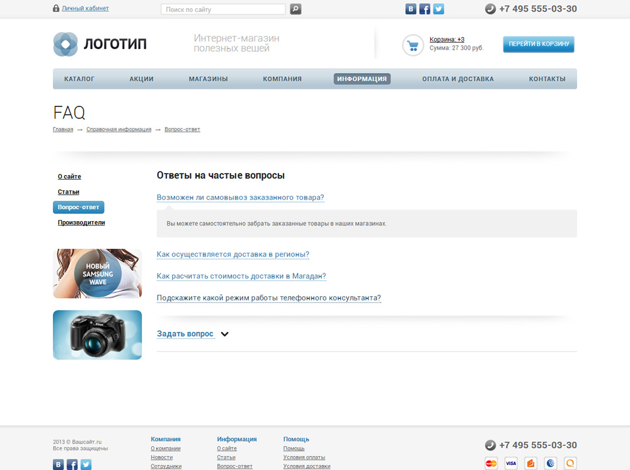Viewport: 630px width, 470px height.
Task: Click ЛОГОТИП text logo
Action: click(x=115, y=43)
